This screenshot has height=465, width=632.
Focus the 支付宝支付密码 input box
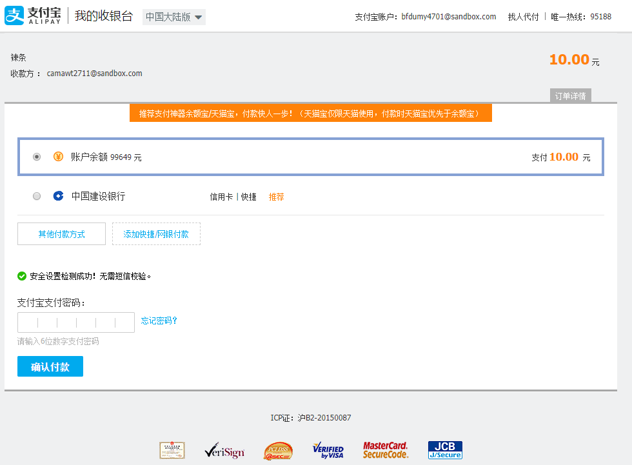coord(76,322)
